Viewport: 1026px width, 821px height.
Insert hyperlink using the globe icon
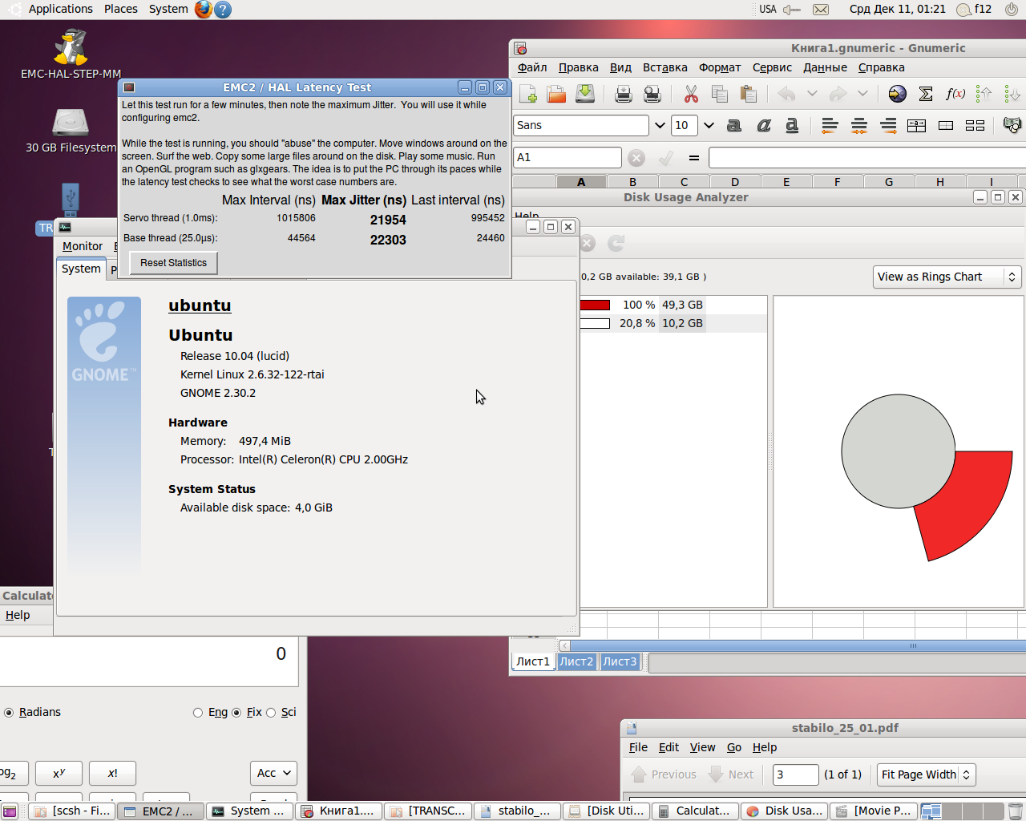[898, 94]
